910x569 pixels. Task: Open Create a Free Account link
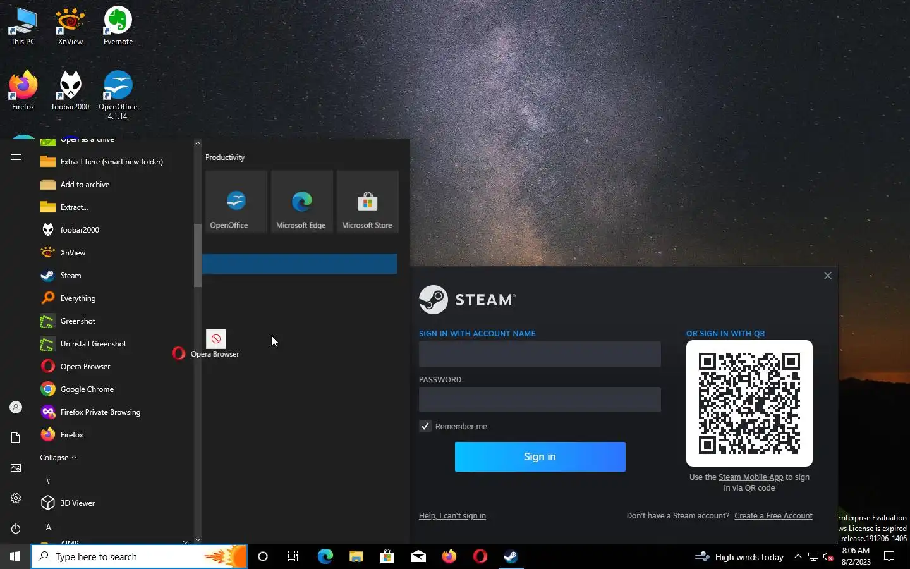(773, 516)
